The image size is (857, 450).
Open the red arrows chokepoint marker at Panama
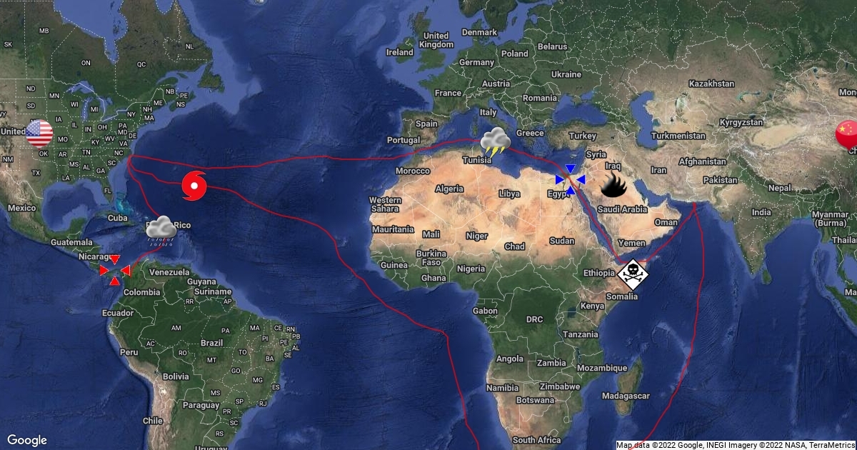(114, 270)
